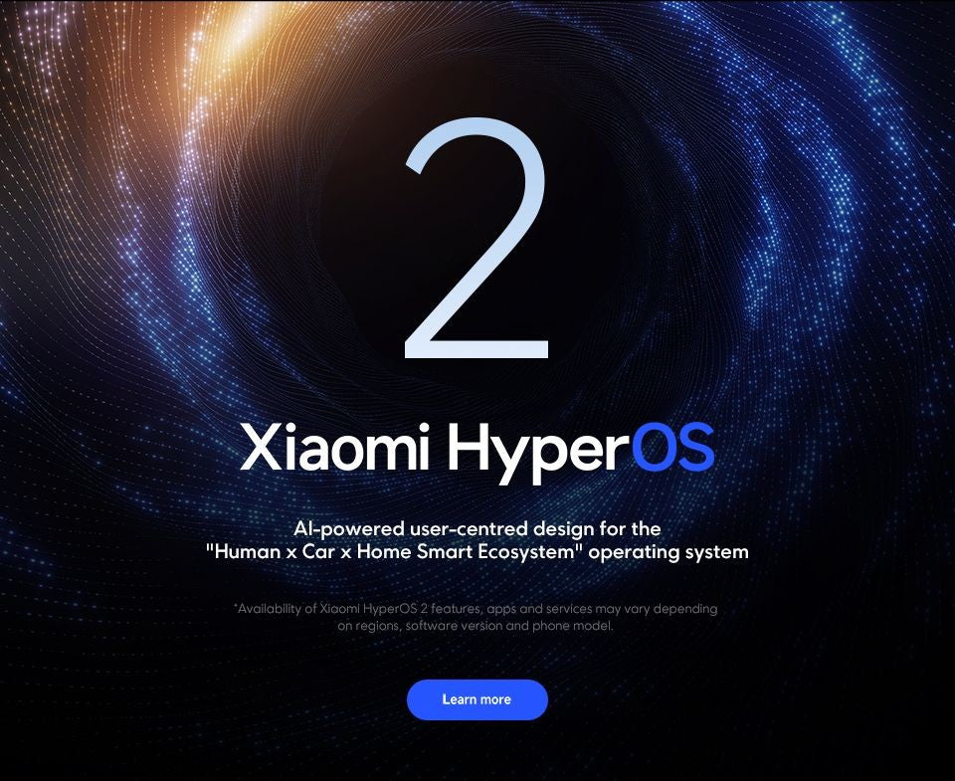
Task: Click the word Car in the subtitle
Action: click(318, 551)
